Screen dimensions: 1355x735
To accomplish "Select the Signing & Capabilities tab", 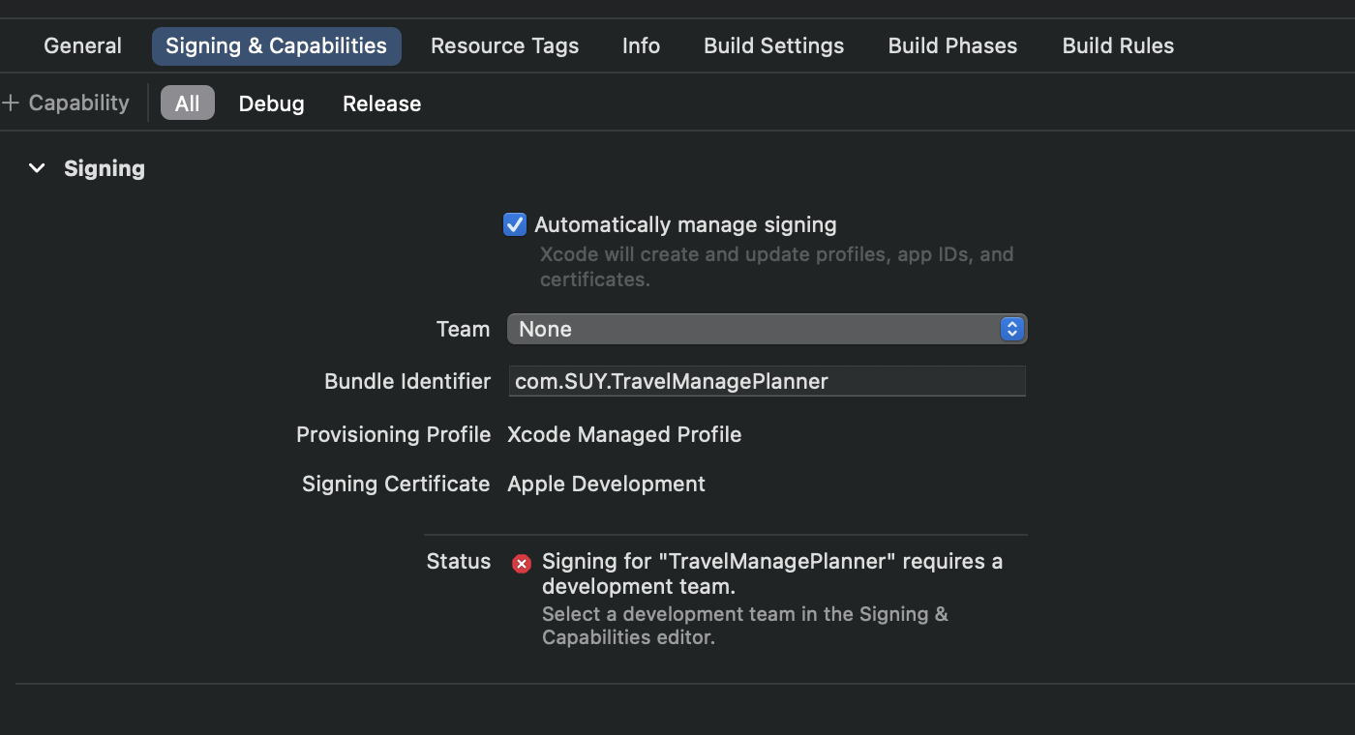I will click(276, 45).
